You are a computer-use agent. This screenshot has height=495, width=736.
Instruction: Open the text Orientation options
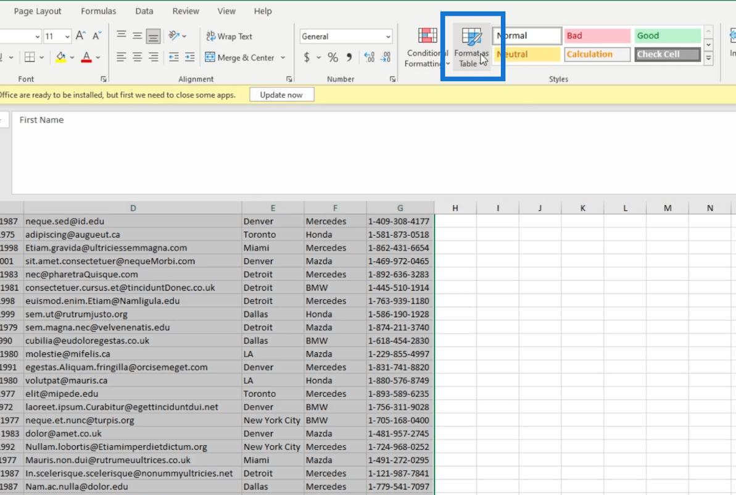point(178,36)
